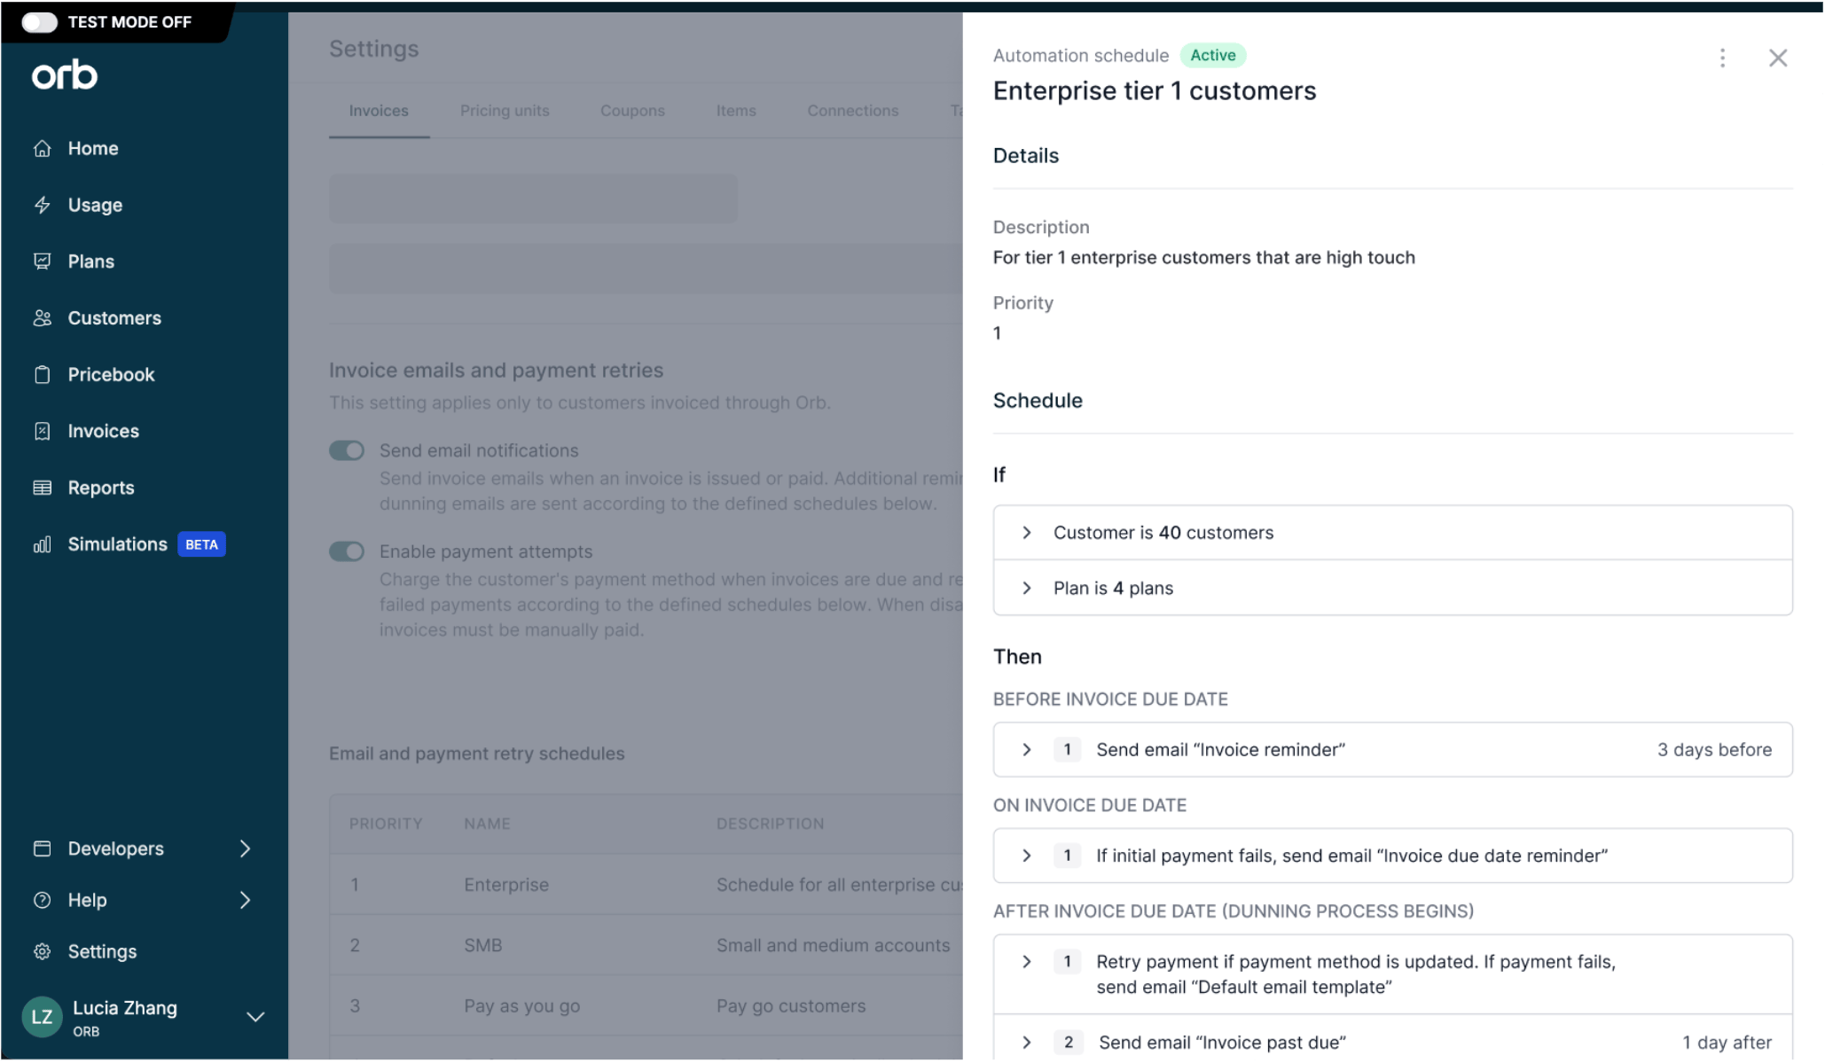Click the Simulations sidebar label
Image resolution: width=1825 pixels, height=1063 pixels.
(x=118, y=544)
